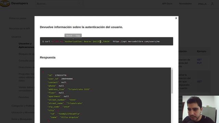This screenshot has width=219, height=123.
Task: Click the PUT example link in table
Action: (199, 63)
